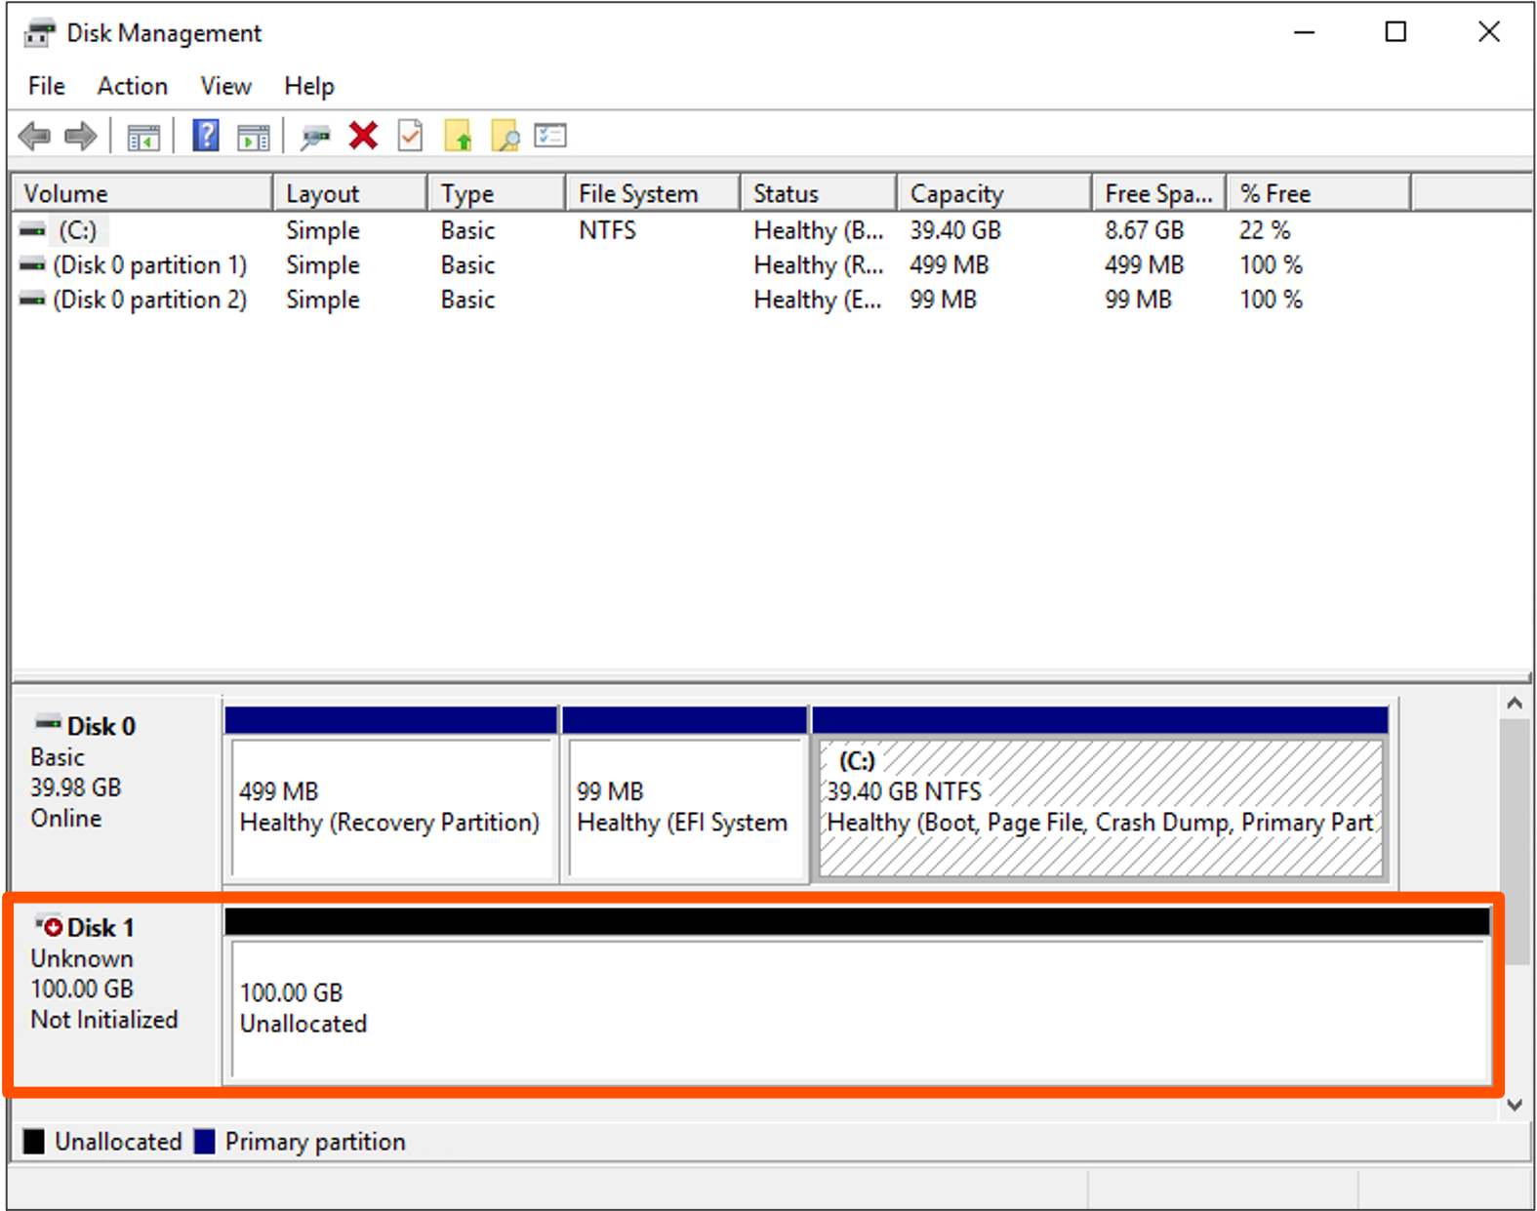Click the Disk 0 partition 1 icon
This screenshot has width=1537, height=1211.
tap(32, 265)
